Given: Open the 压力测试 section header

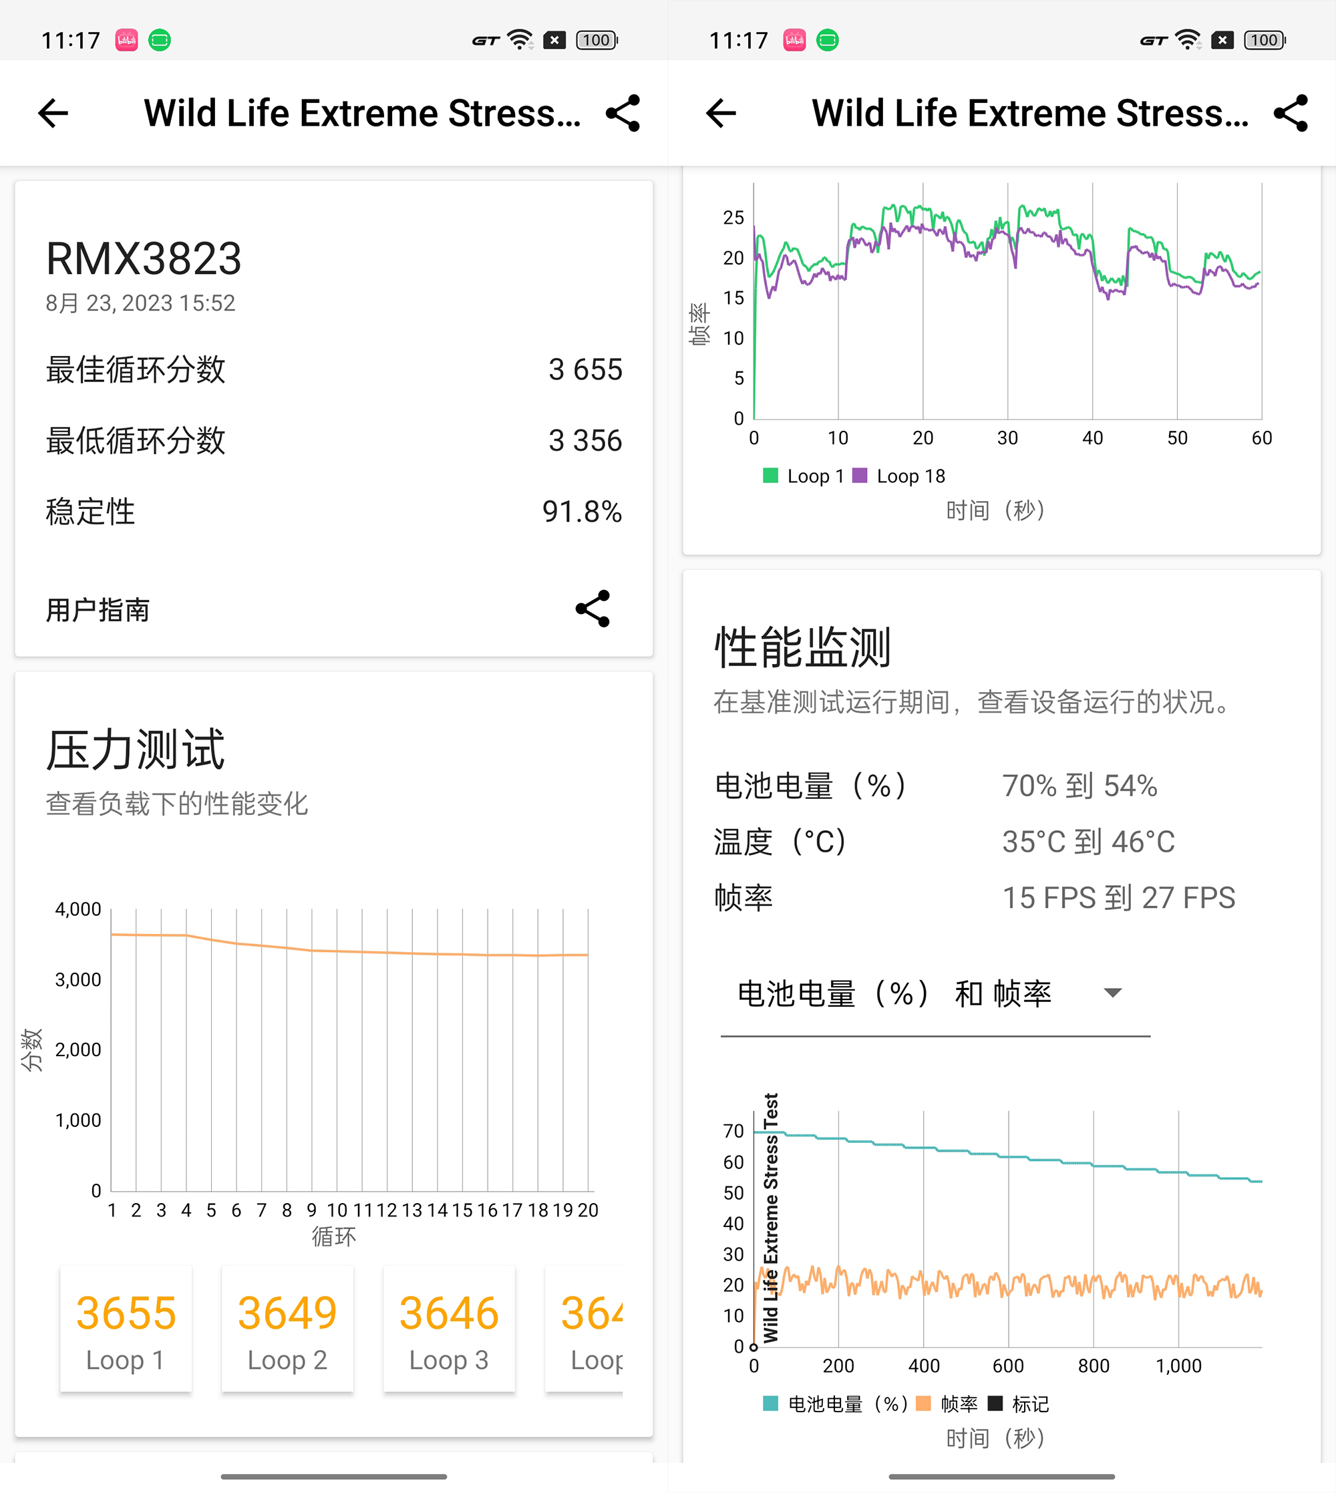Looking at the screenshot, I should tap(136, 748).
